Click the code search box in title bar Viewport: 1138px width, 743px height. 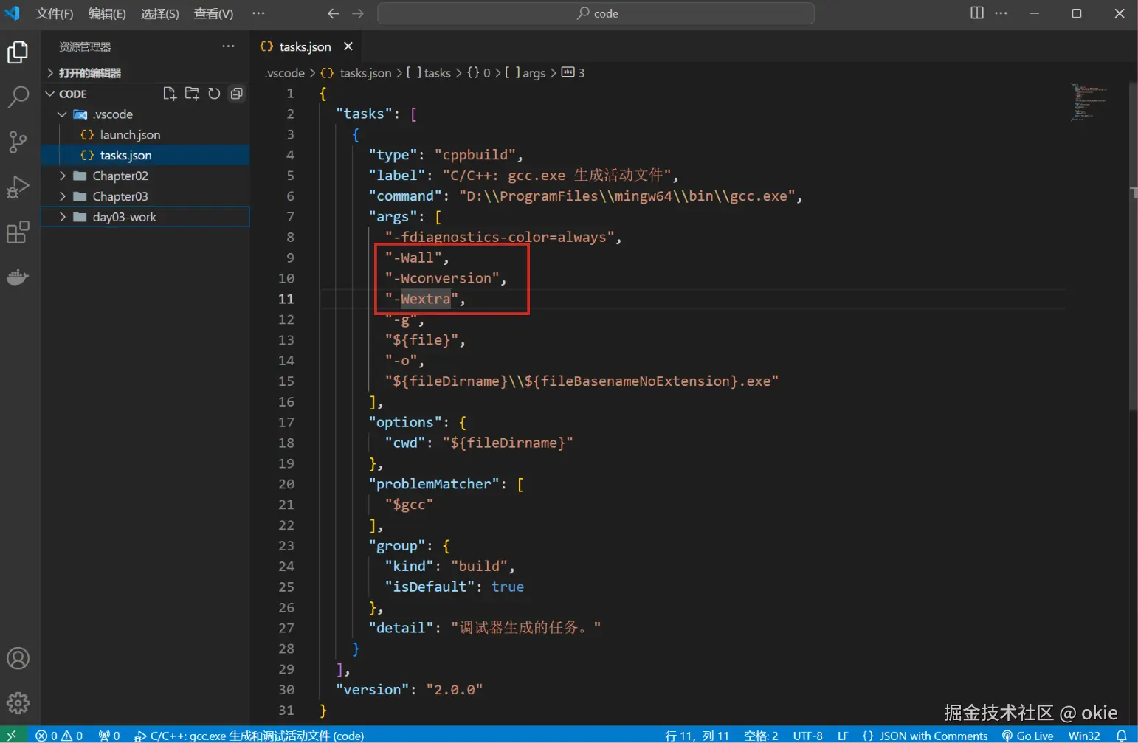coord(596,13)
